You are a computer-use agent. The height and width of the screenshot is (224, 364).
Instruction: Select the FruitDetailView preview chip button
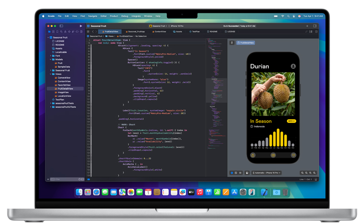coord(245,43)
